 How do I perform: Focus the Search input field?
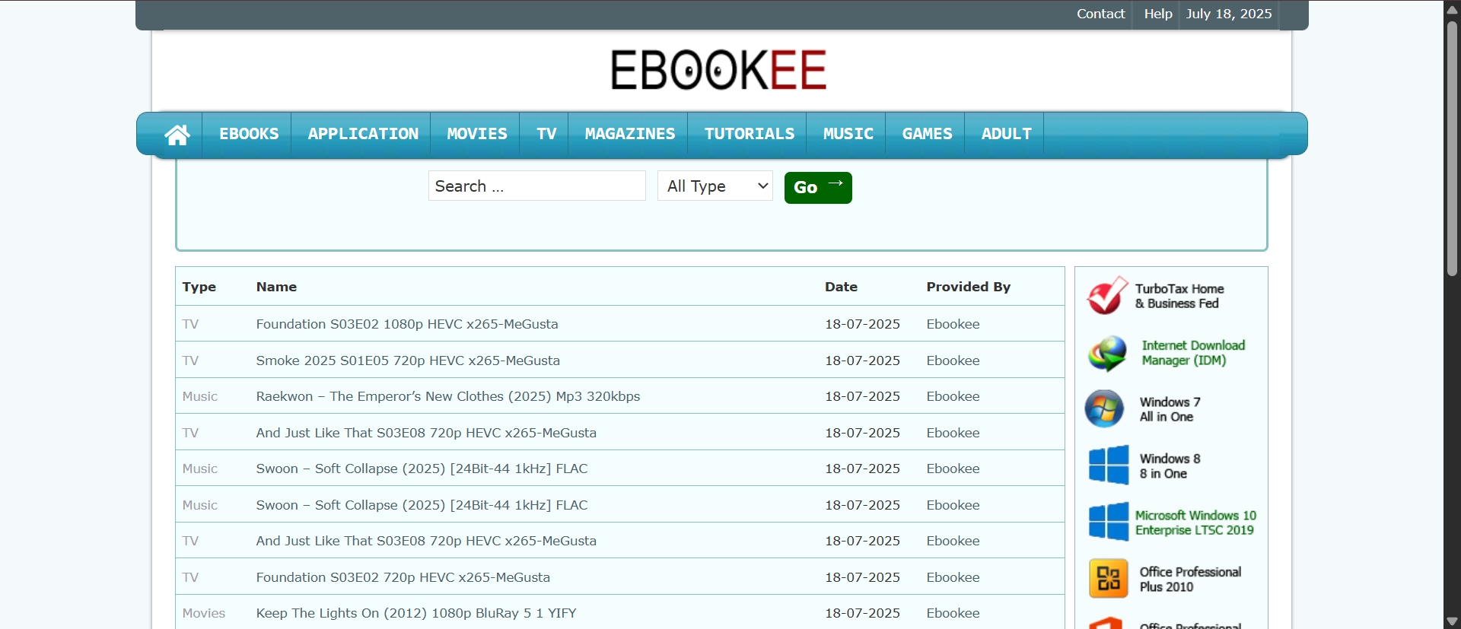pyautogui.click(x=537, y=186)
